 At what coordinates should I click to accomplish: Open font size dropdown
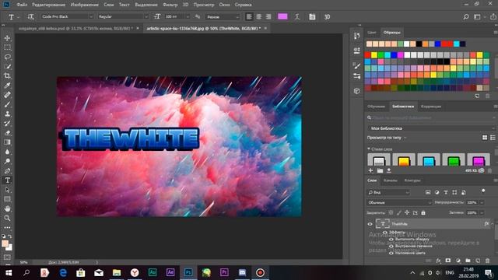(x=188, y=16)
